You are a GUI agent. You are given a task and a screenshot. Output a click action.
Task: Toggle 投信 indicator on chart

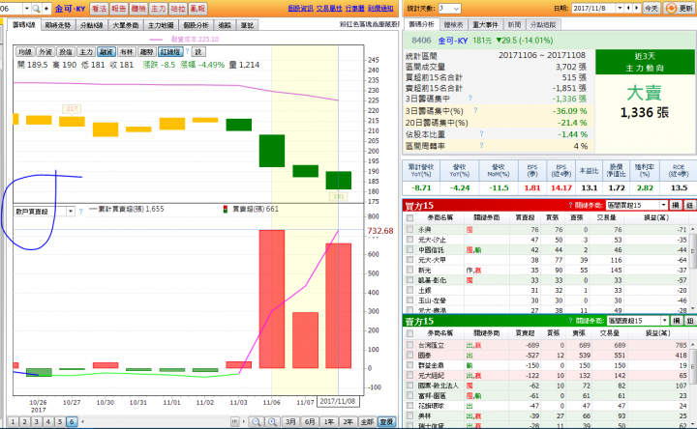tap(66, 52)
